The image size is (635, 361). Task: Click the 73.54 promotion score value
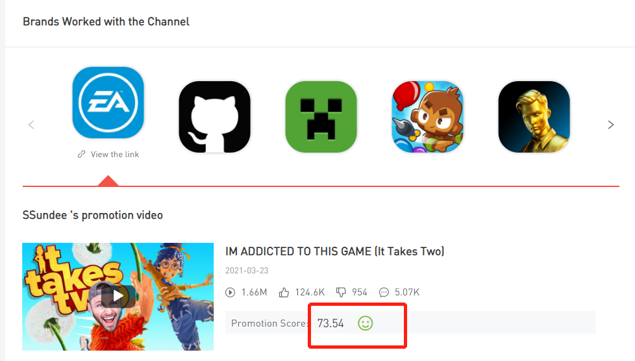pyautogui.click(x=330, y=323)
